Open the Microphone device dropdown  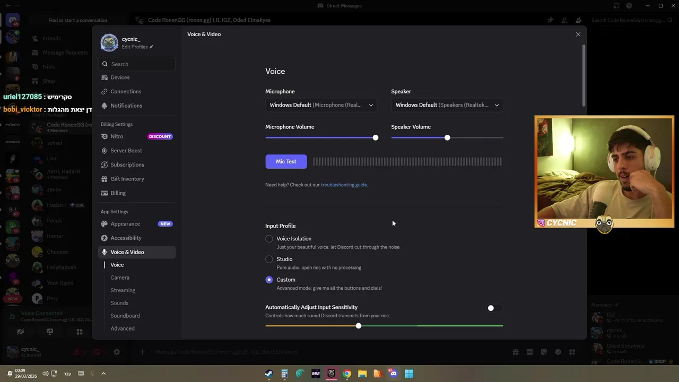coord(321,105)
